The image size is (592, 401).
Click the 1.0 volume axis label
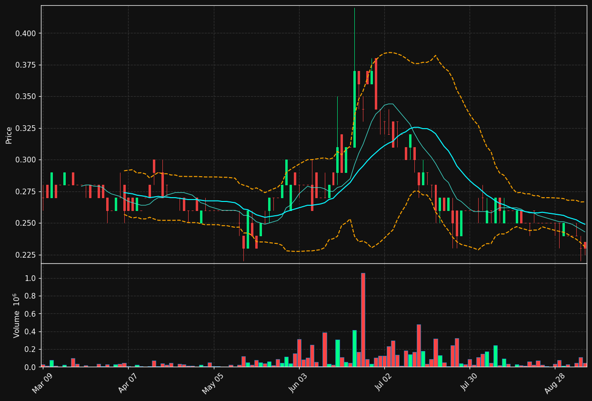click(31, 279)
